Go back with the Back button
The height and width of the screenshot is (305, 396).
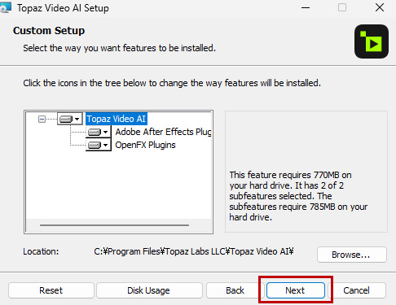point(235,290)
